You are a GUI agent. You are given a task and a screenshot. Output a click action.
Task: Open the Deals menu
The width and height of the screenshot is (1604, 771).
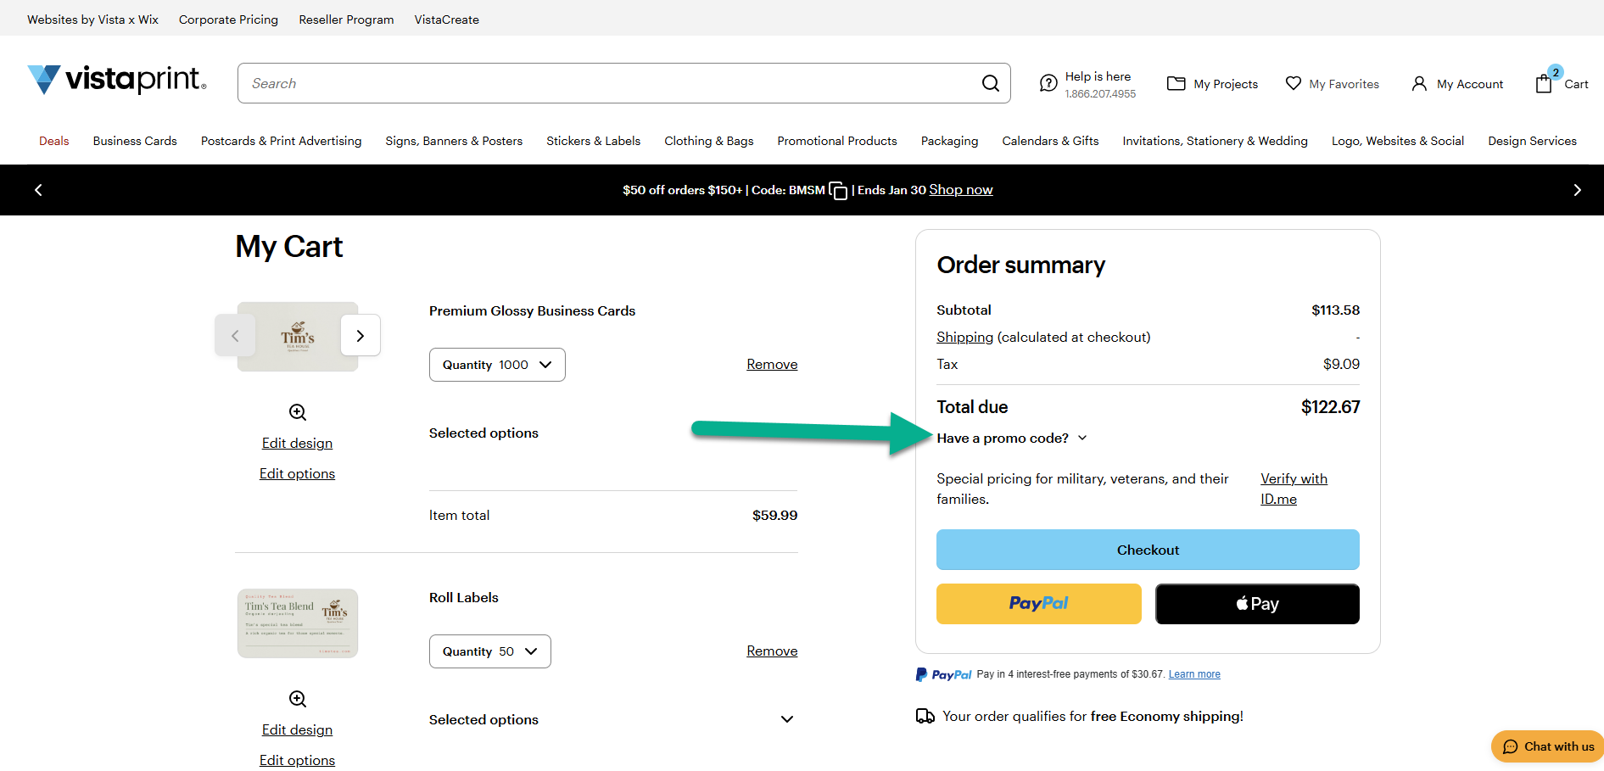coord(54,141)
